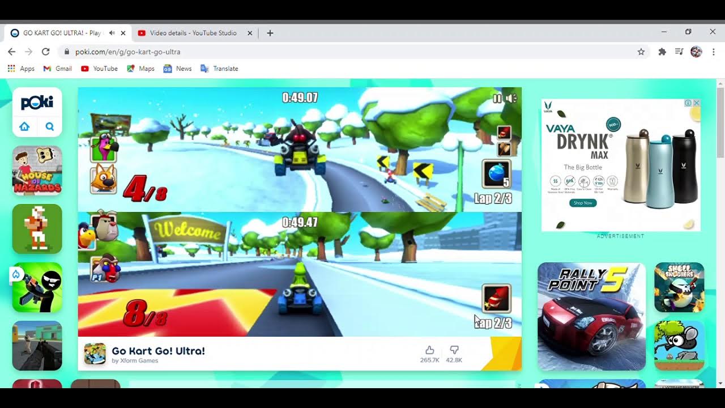This screenshot has width=725, height=408.
Task: Click the flamingo racer portrait
Action: pos(104,148)
